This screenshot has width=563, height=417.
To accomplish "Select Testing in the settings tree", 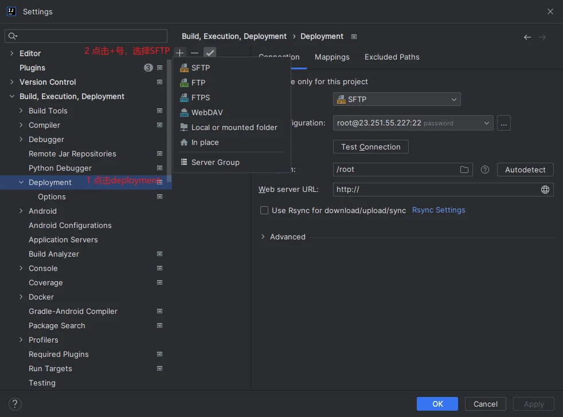I will (42, 383).
